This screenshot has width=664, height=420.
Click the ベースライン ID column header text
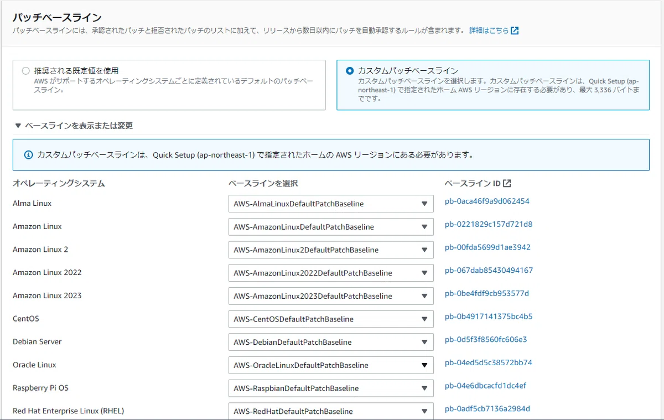(473, 183)
